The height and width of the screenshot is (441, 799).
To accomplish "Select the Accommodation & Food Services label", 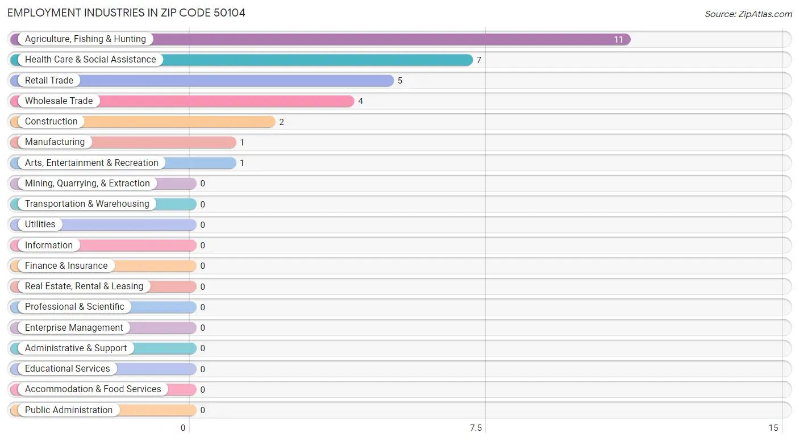I will click(x=93, y=389).
